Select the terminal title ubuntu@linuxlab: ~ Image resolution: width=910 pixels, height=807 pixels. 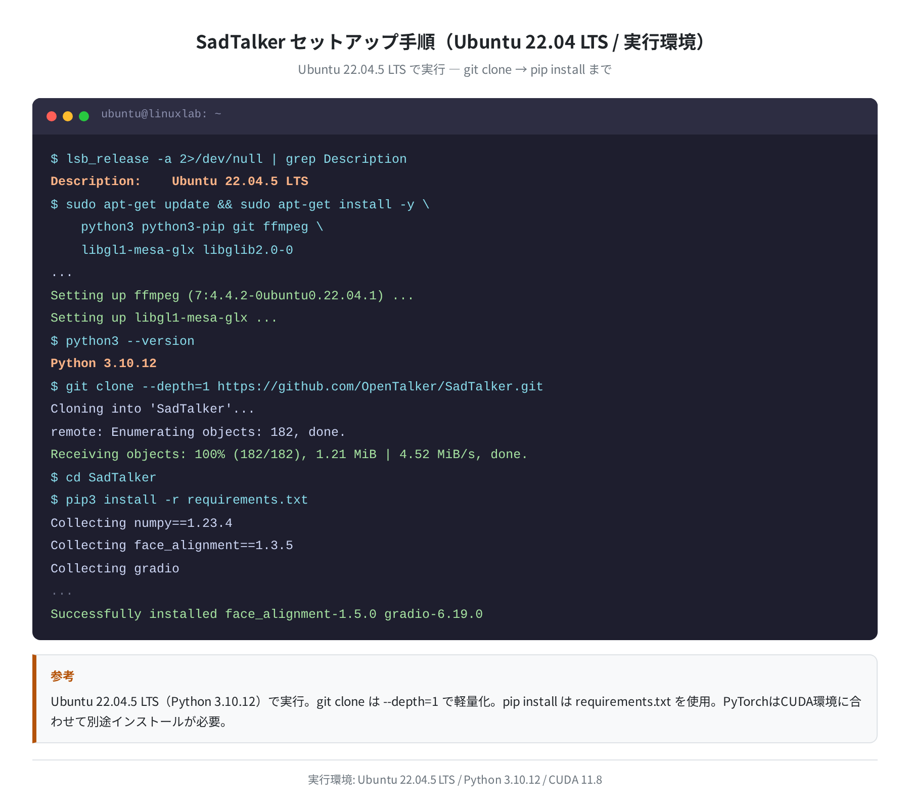click(161, 114)
